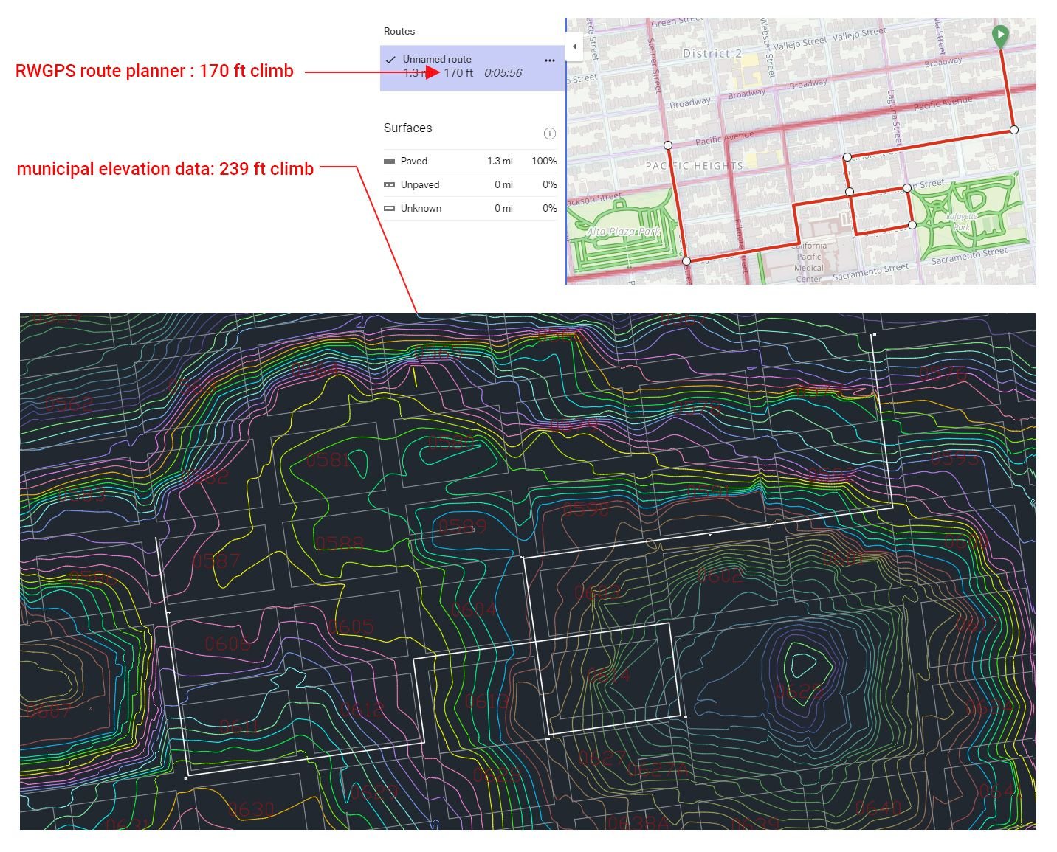Screen dimensions: 1057x852
Task: Open the three-dot menu for Unnamed route
Action: coord(549,60)
